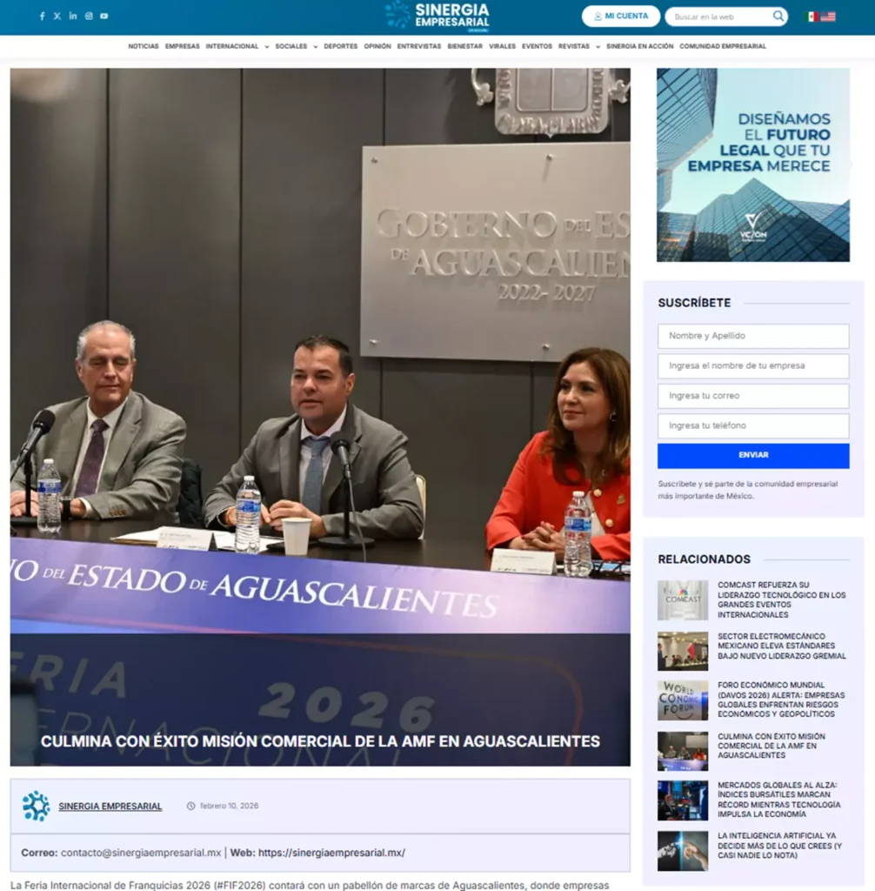Expand the Sociales dropdown menu

point(296,46)
